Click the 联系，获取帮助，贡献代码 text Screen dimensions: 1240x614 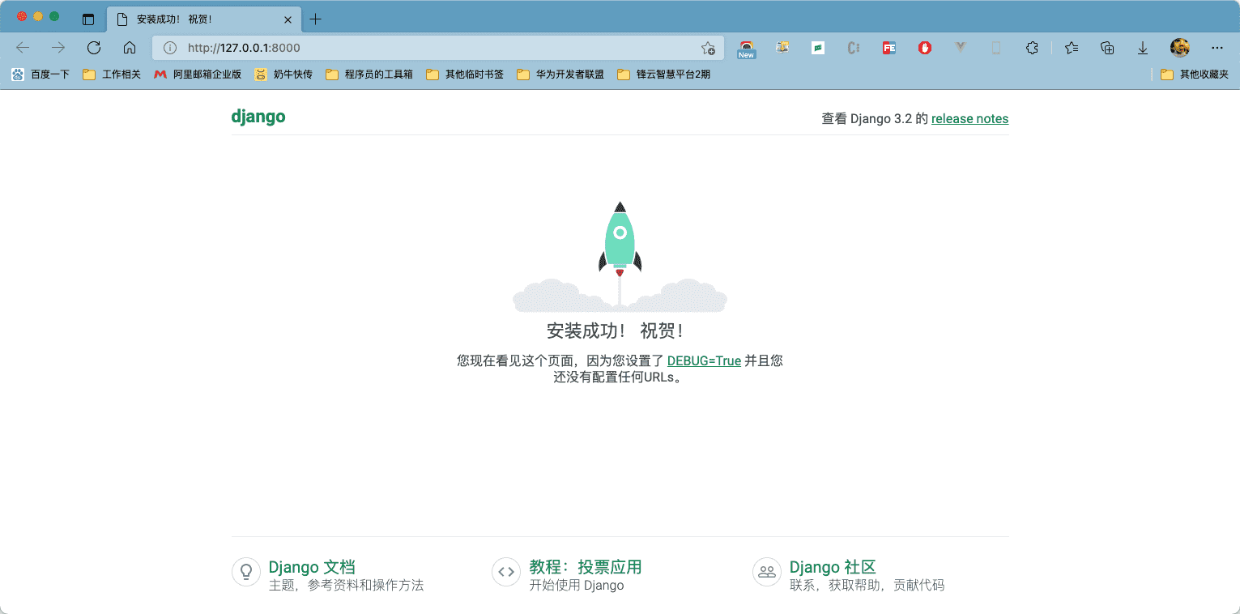coord(867,586)
